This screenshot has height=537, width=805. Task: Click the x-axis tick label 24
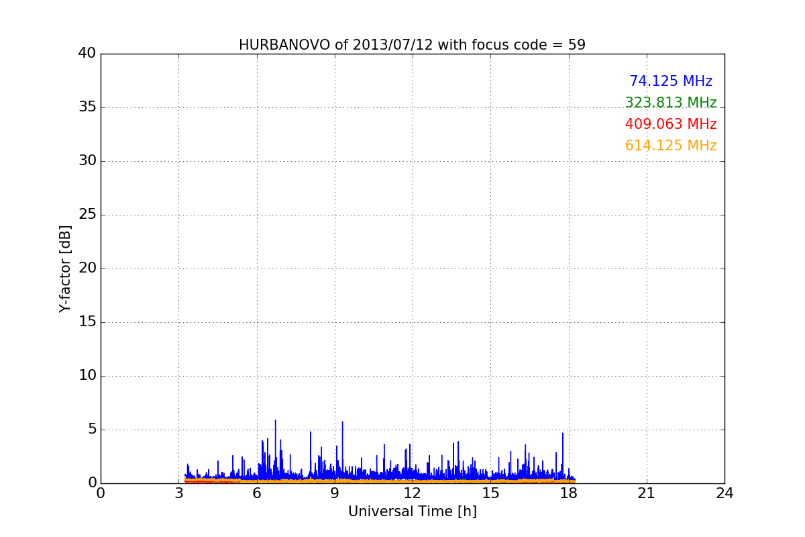click(724, 493)
